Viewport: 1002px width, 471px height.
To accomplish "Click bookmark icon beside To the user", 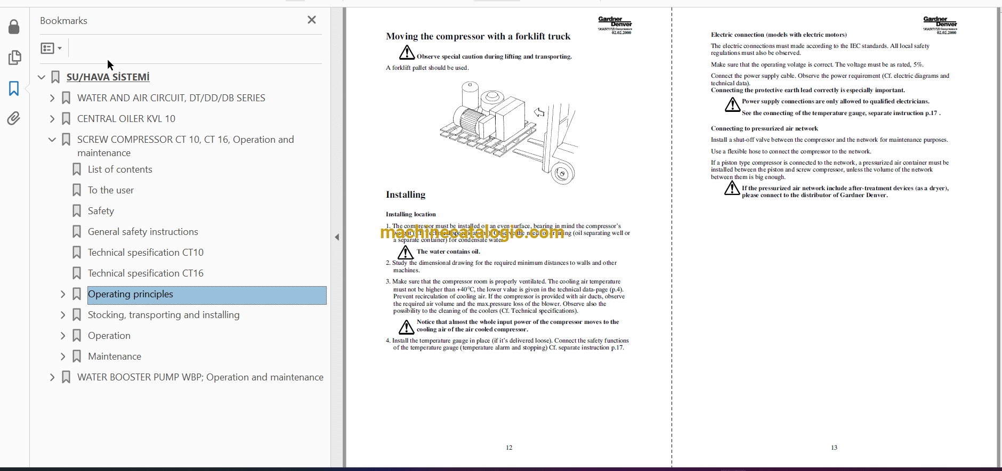I will (x=77, y=190).
